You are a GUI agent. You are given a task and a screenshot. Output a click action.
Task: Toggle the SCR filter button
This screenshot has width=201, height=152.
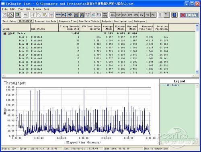pos(124,15)
